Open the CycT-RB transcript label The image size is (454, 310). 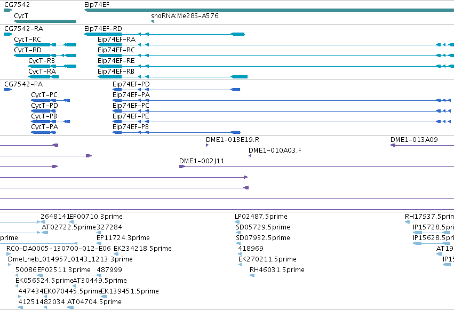pos(42,60)
